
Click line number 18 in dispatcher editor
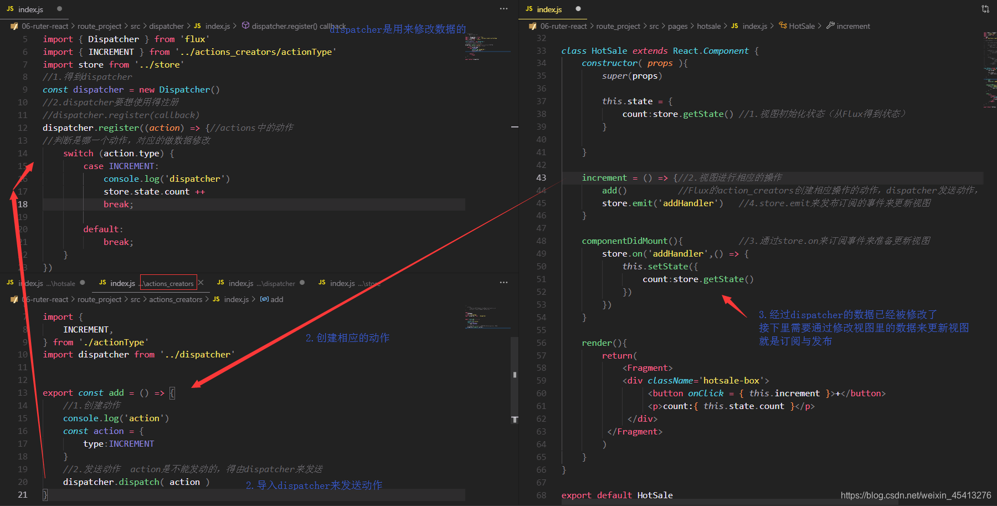(23, 204)
